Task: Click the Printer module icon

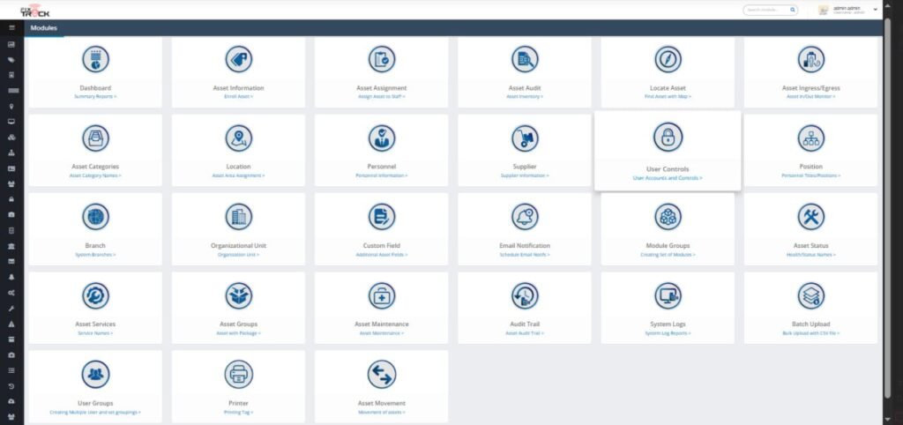Action: pos(238,374)
